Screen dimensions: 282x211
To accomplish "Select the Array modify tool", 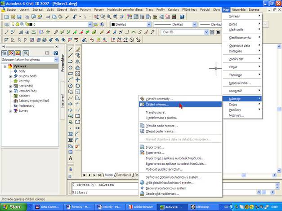I will pos(78,74).
